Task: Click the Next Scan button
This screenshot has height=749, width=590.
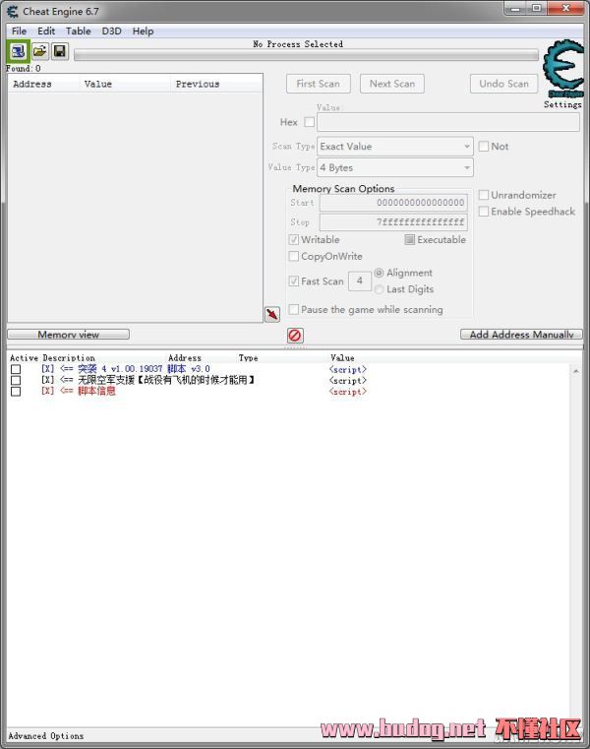Action: (x=392, y=84)
